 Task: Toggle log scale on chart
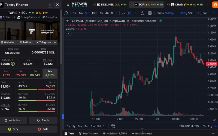click(210, 126)
